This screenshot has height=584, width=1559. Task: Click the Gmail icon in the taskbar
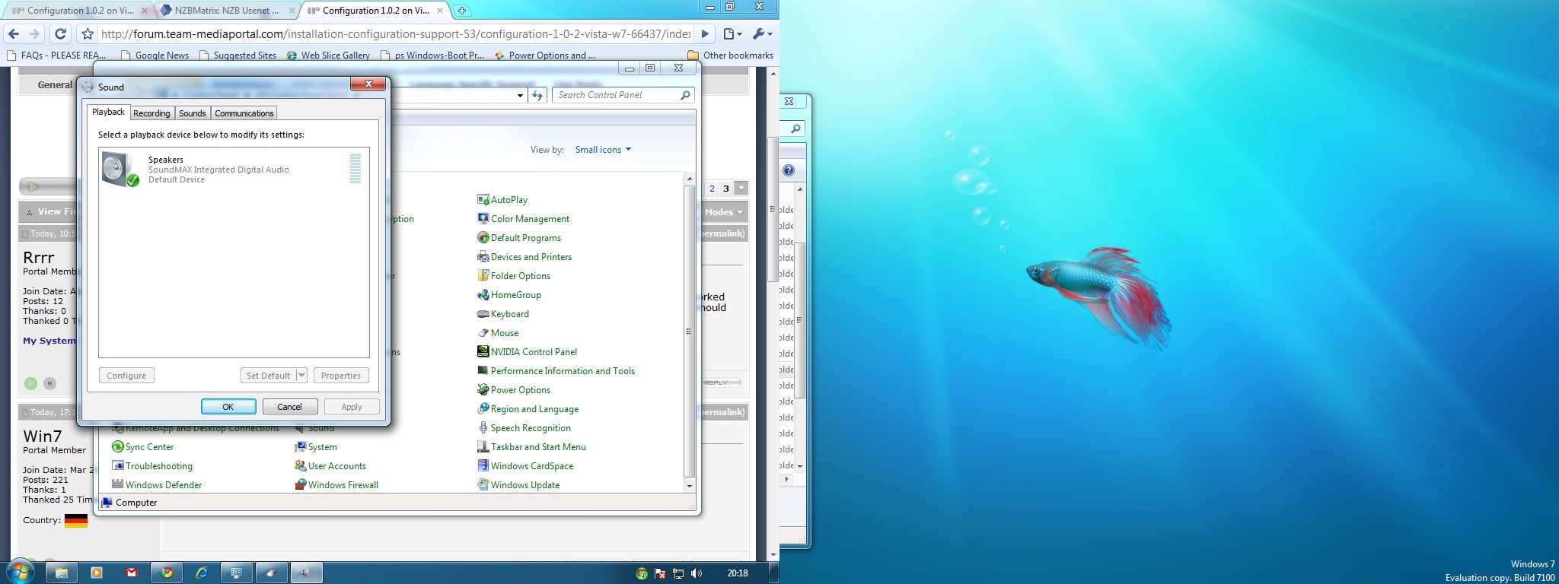coord(132,573)
